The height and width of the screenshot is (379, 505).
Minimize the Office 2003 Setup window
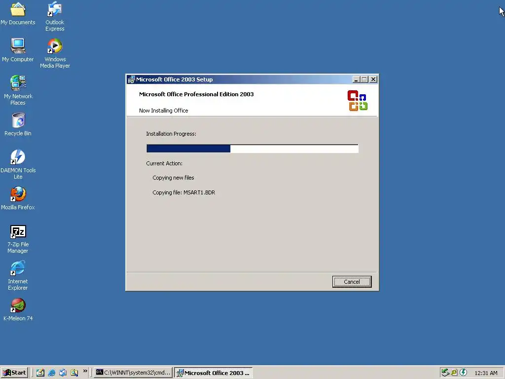point(356,79)
